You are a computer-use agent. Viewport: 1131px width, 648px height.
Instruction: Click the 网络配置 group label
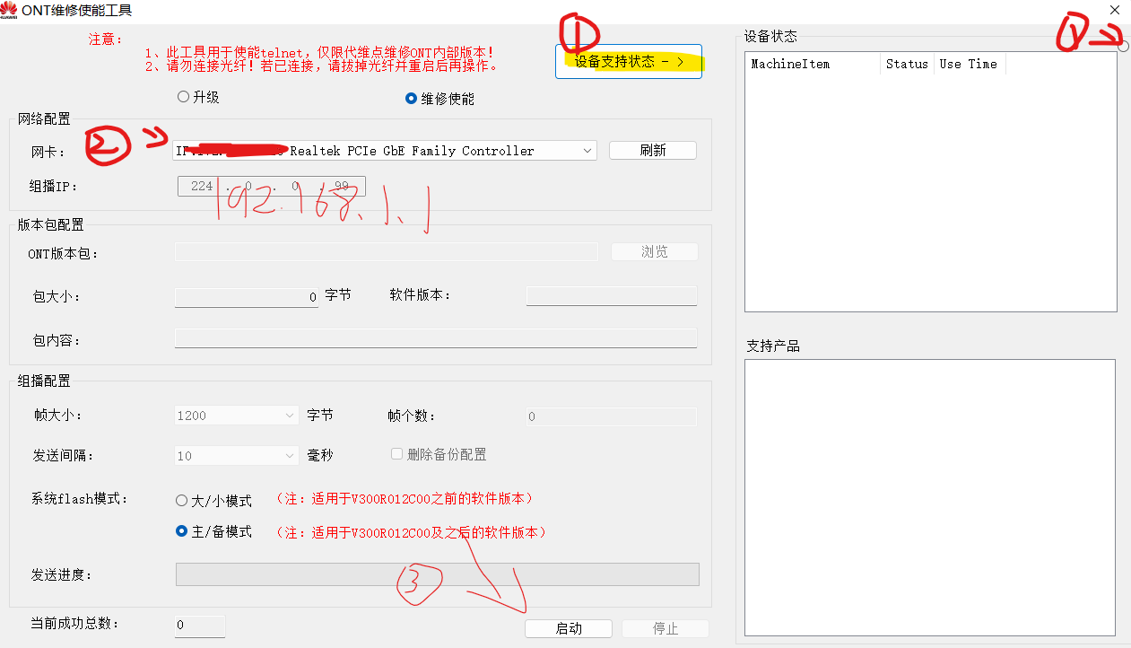tap(44, 119)
